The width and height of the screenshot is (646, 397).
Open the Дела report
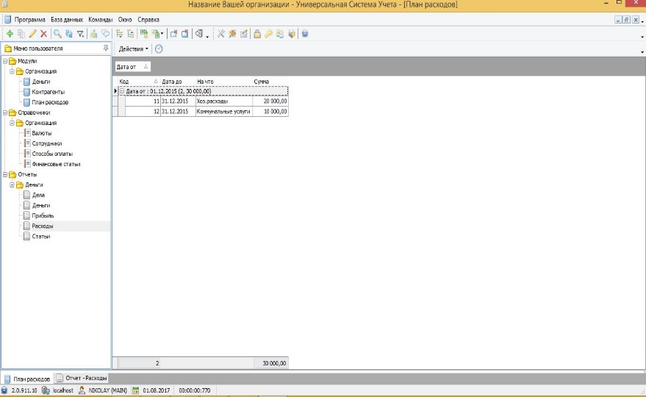click(x=38, y=195)
